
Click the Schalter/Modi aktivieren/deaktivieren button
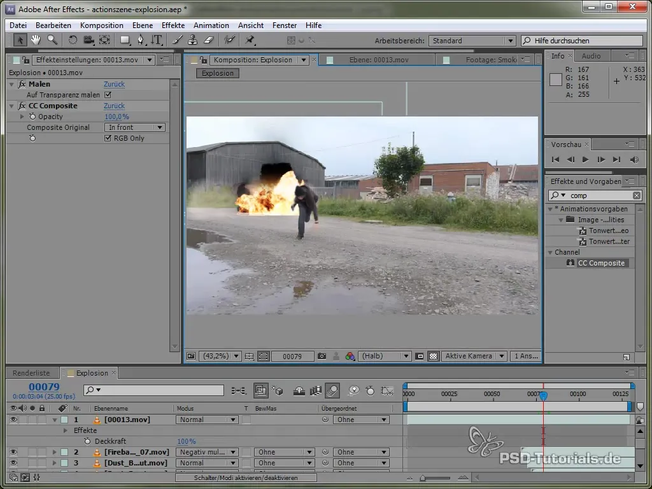[x=246, y=478]
